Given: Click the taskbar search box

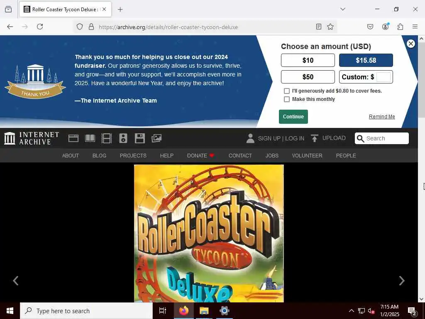Looking at the screenshot, I should pos(86,311).
